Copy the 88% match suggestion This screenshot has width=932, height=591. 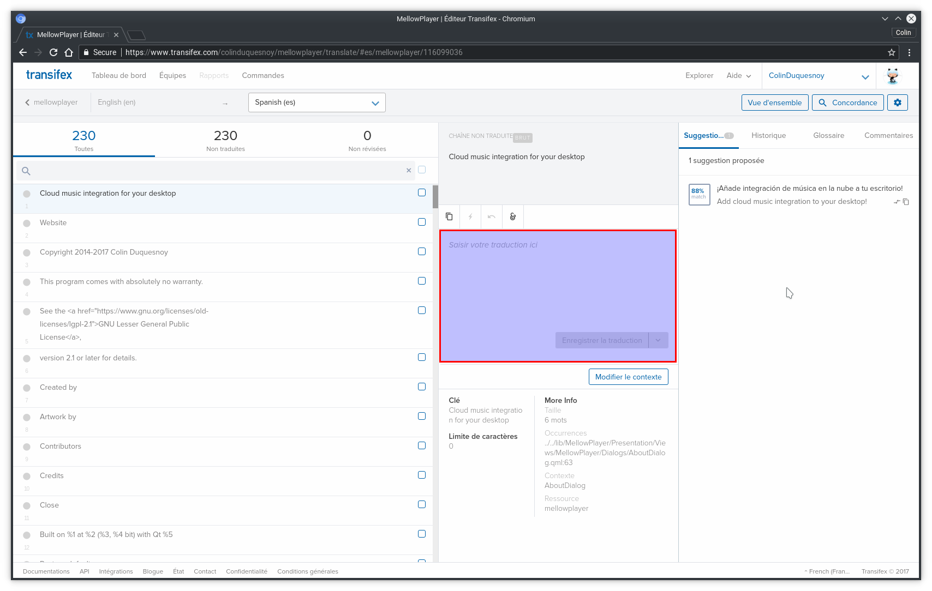click(906, 202)
